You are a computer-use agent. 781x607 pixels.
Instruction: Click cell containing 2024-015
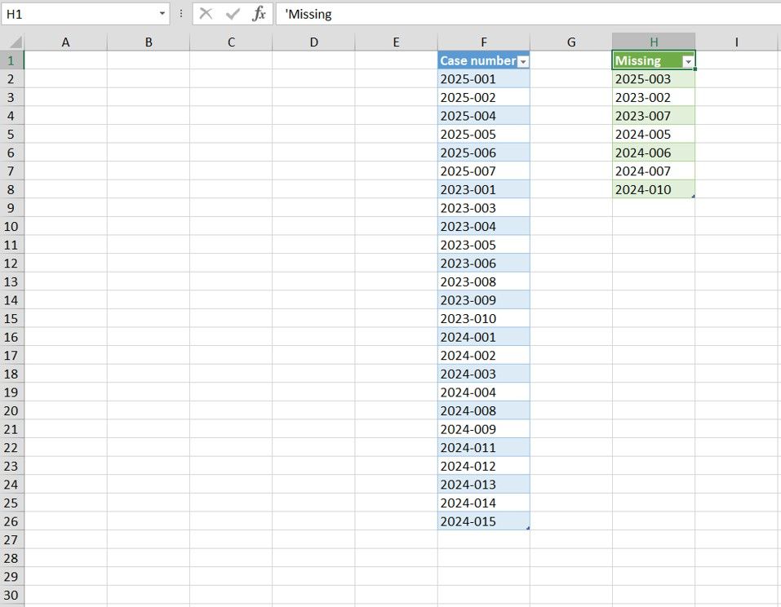pos(484,521)
